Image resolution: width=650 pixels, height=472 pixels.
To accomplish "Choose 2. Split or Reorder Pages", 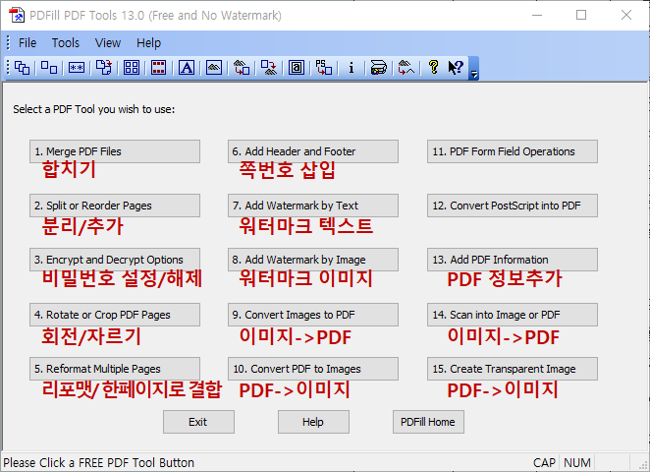I will click(x=115, y=206).
